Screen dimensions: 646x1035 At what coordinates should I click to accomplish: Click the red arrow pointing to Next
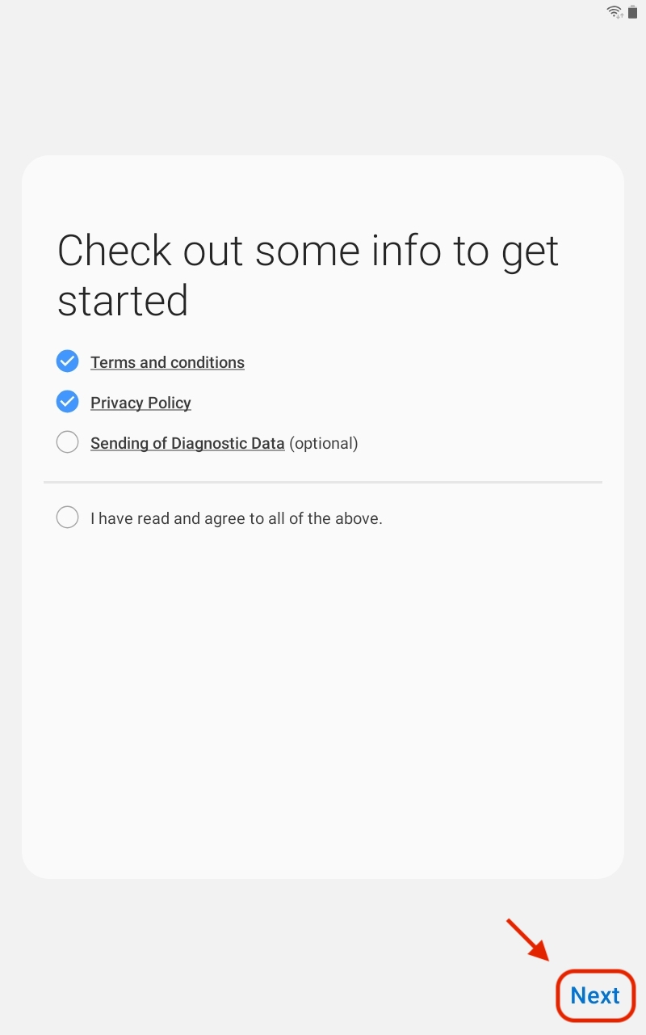pyautogui.click(x=527, y=940)
